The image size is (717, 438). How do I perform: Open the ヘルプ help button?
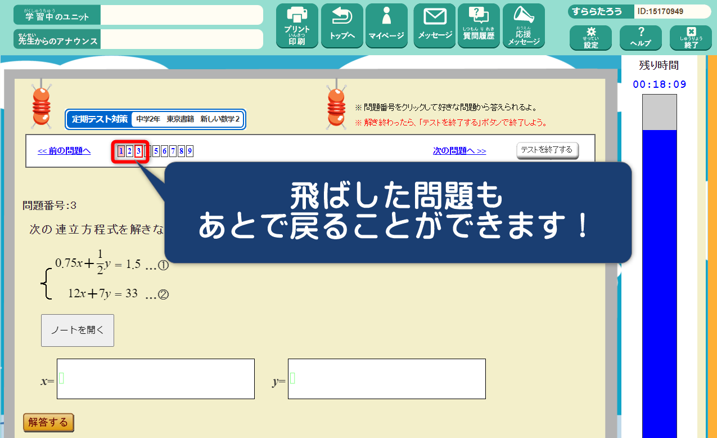641,38
